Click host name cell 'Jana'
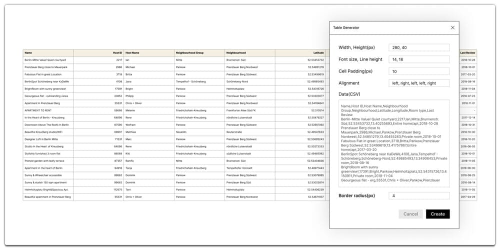 tap(149, 81)
